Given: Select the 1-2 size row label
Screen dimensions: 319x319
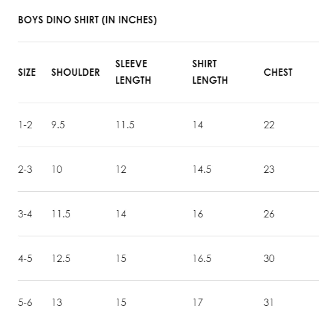Looking at the screenshot, I should point(25,125).
